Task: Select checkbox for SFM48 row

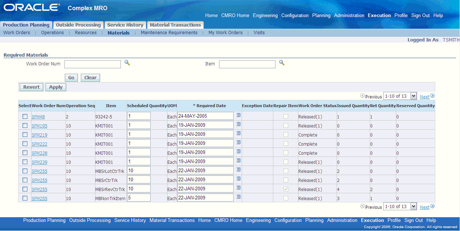Action: point(25,116)
